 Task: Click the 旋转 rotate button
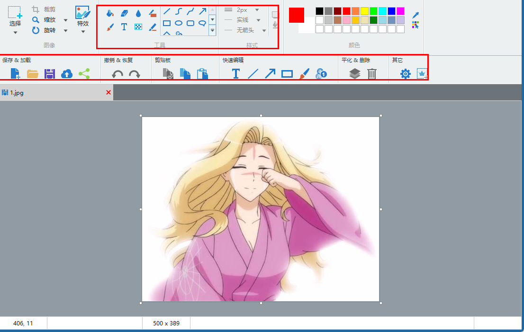(44, 30)
